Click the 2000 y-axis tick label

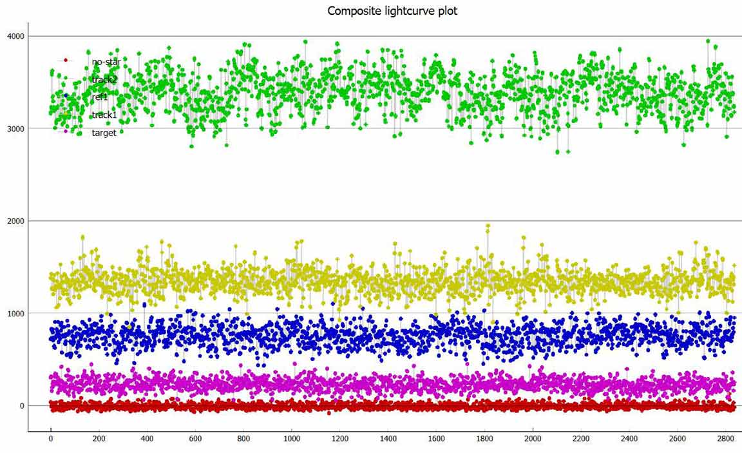point(14,221)
